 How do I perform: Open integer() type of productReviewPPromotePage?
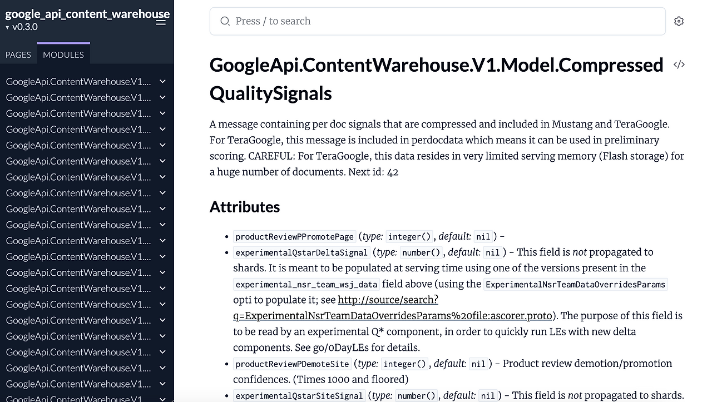pos(409,236)
